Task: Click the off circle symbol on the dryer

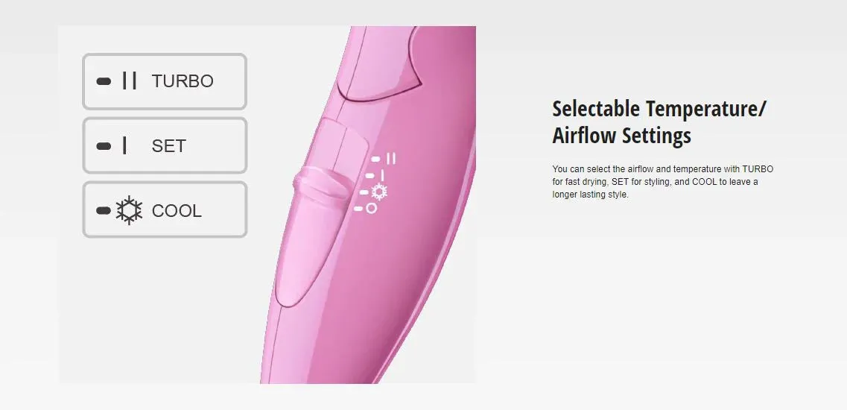Action: pyautogui.click(x=371, y=208)
